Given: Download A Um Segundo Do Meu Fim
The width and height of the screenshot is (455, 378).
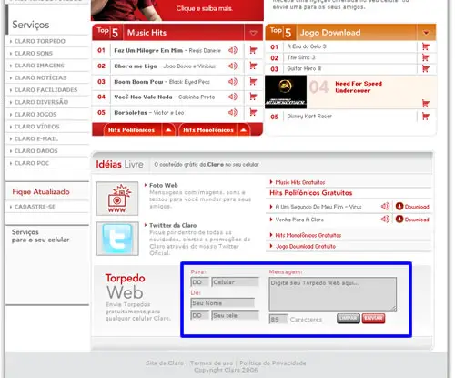Looking at the screenshot, I should click(412, 207).
